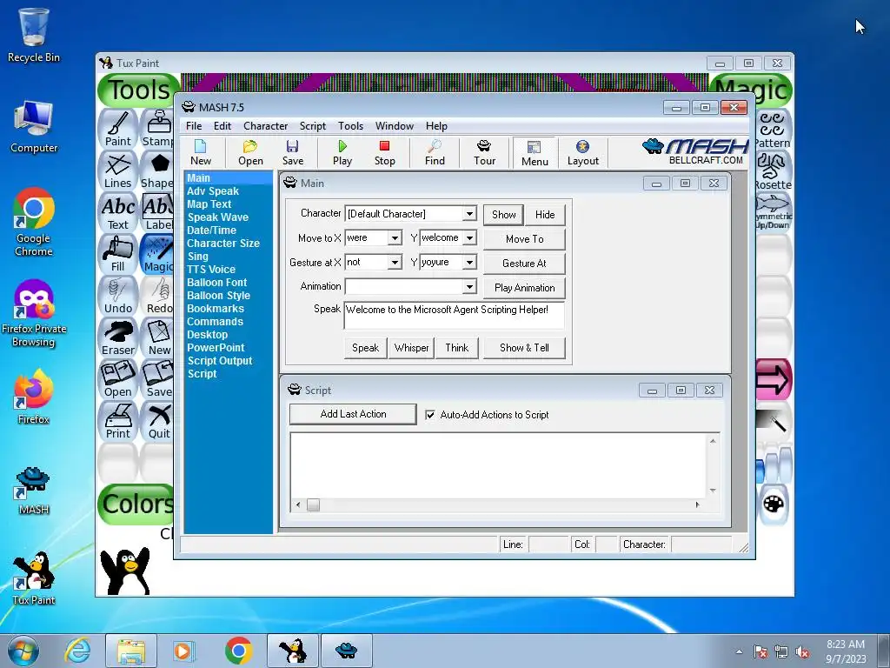Open the Recycle Bin desktop icon
The image size is (890, 668).
pyautogui.click(x=34, y=35)
